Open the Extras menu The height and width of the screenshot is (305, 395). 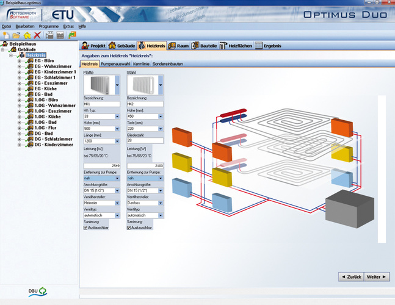[68, 27]
